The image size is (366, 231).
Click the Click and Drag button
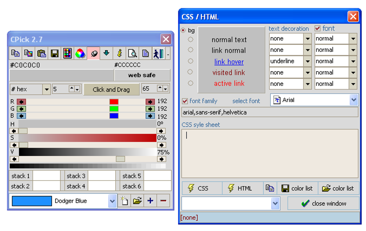(111, 89)
